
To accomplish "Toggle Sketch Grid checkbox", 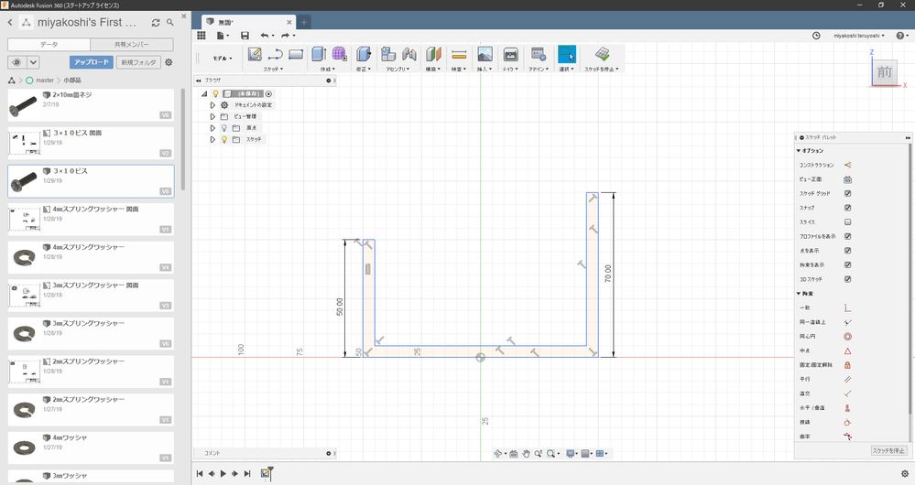I will (848, 193).
